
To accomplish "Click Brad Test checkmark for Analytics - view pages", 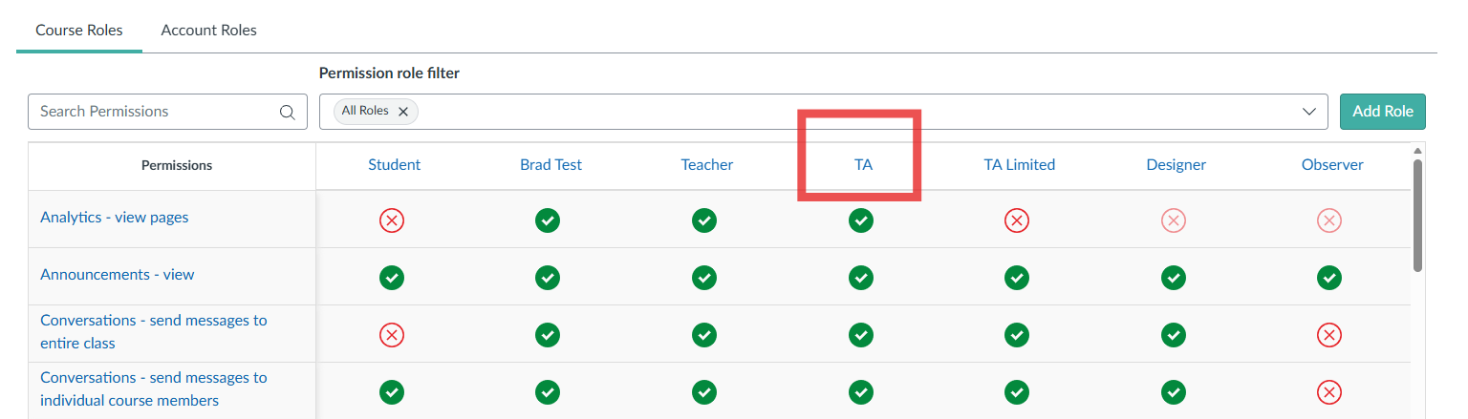I will 548,220.
